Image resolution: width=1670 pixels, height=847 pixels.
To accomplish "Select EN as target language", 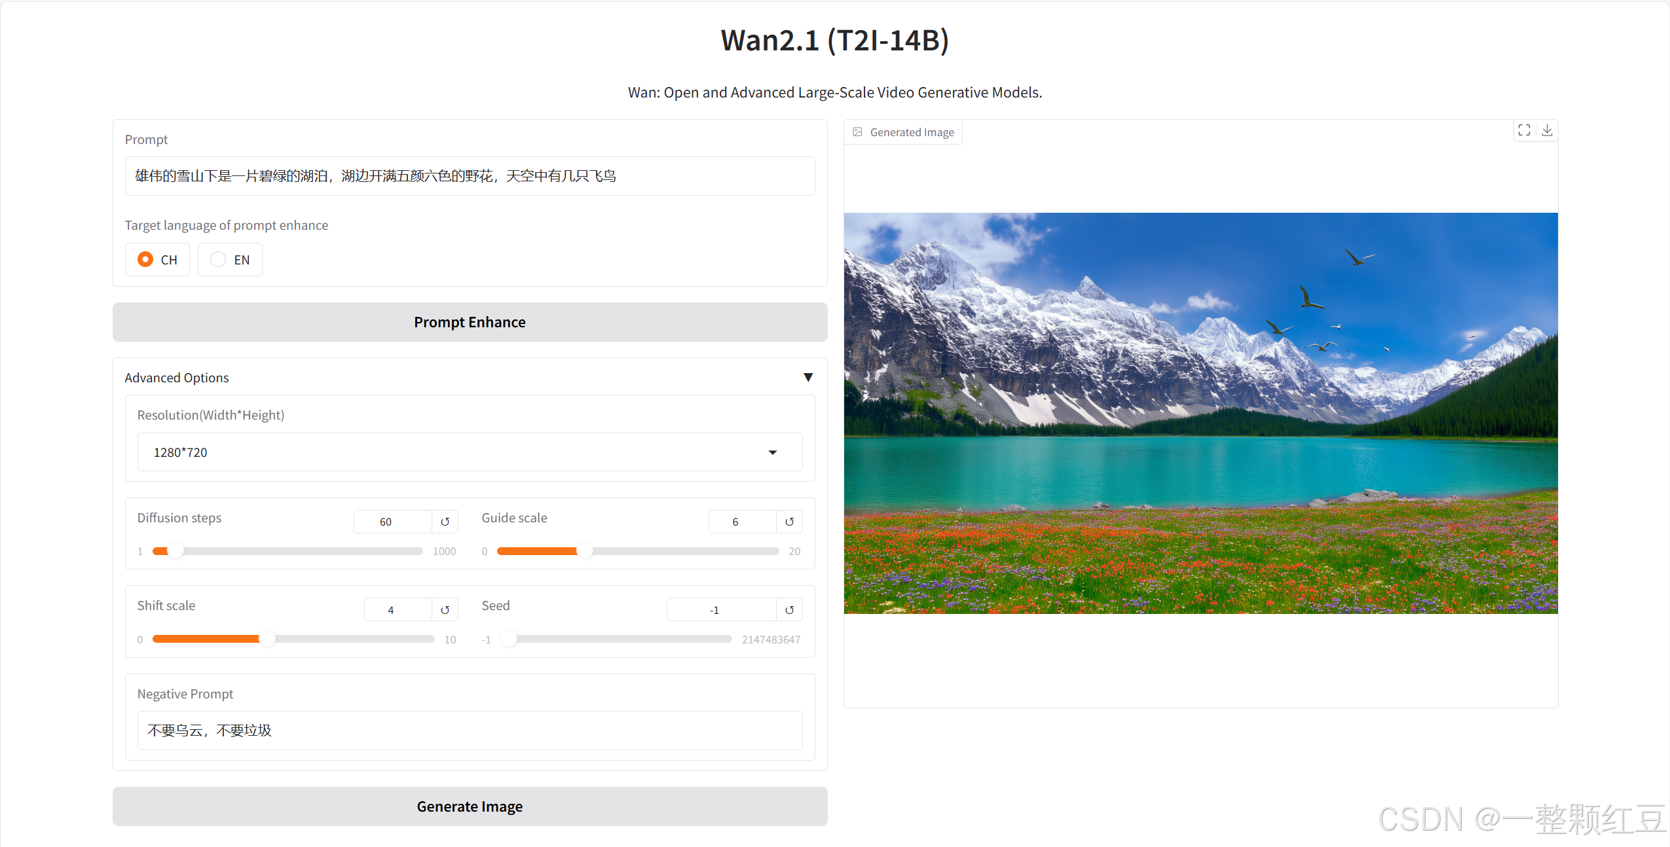I will coord(218,260).
